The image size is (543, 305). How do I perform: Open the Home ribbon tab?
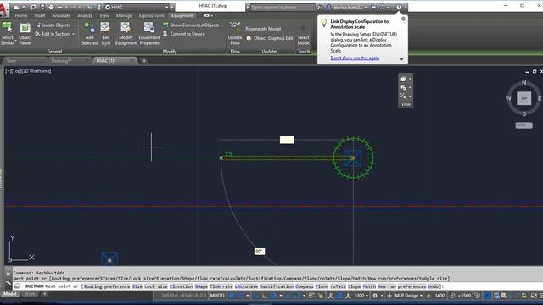pyautogui.click(x=21, y=15)
